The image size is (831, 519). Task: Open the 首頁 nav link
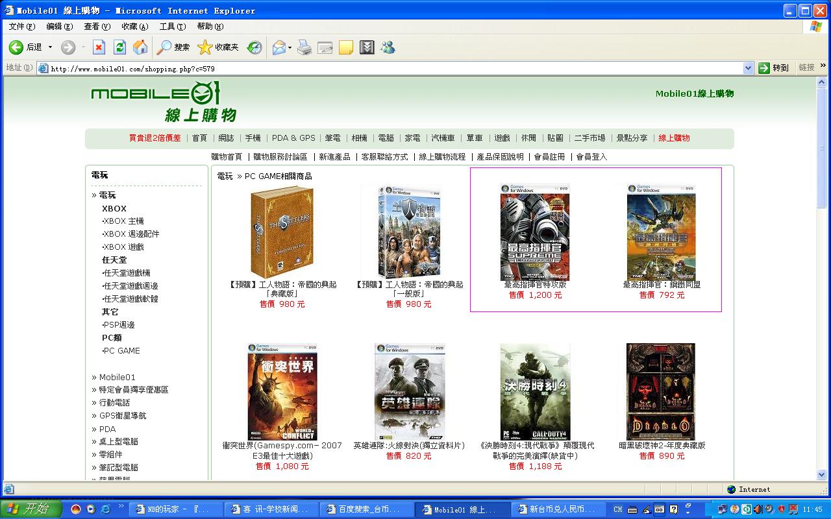click(199, 138)
